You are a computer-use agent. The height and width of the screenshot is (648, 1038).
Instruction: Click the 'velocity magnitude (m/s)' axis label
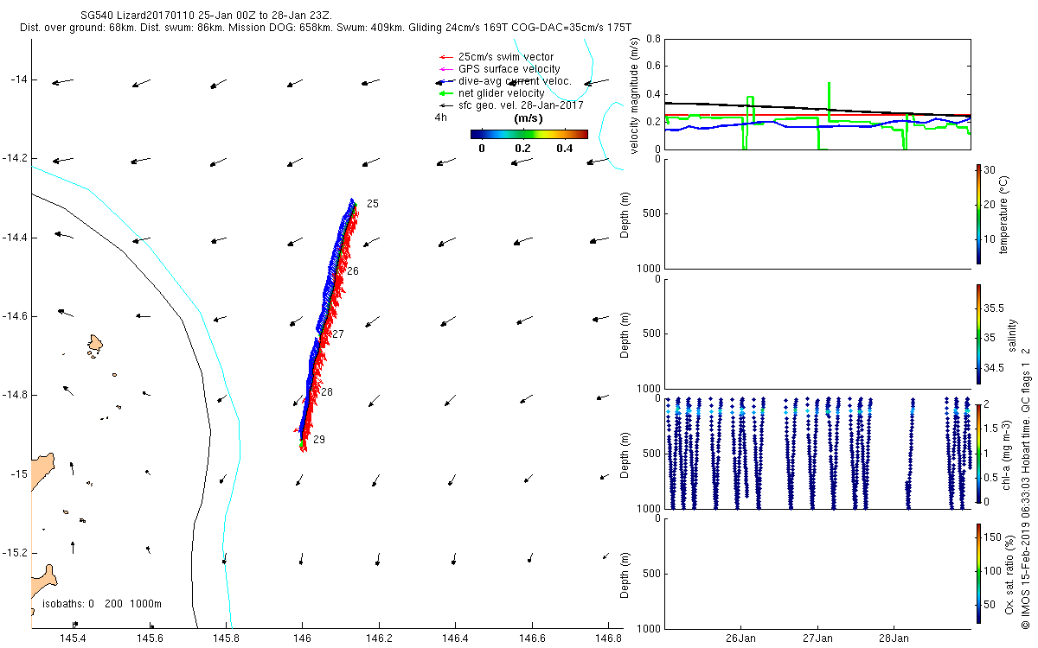636,96
